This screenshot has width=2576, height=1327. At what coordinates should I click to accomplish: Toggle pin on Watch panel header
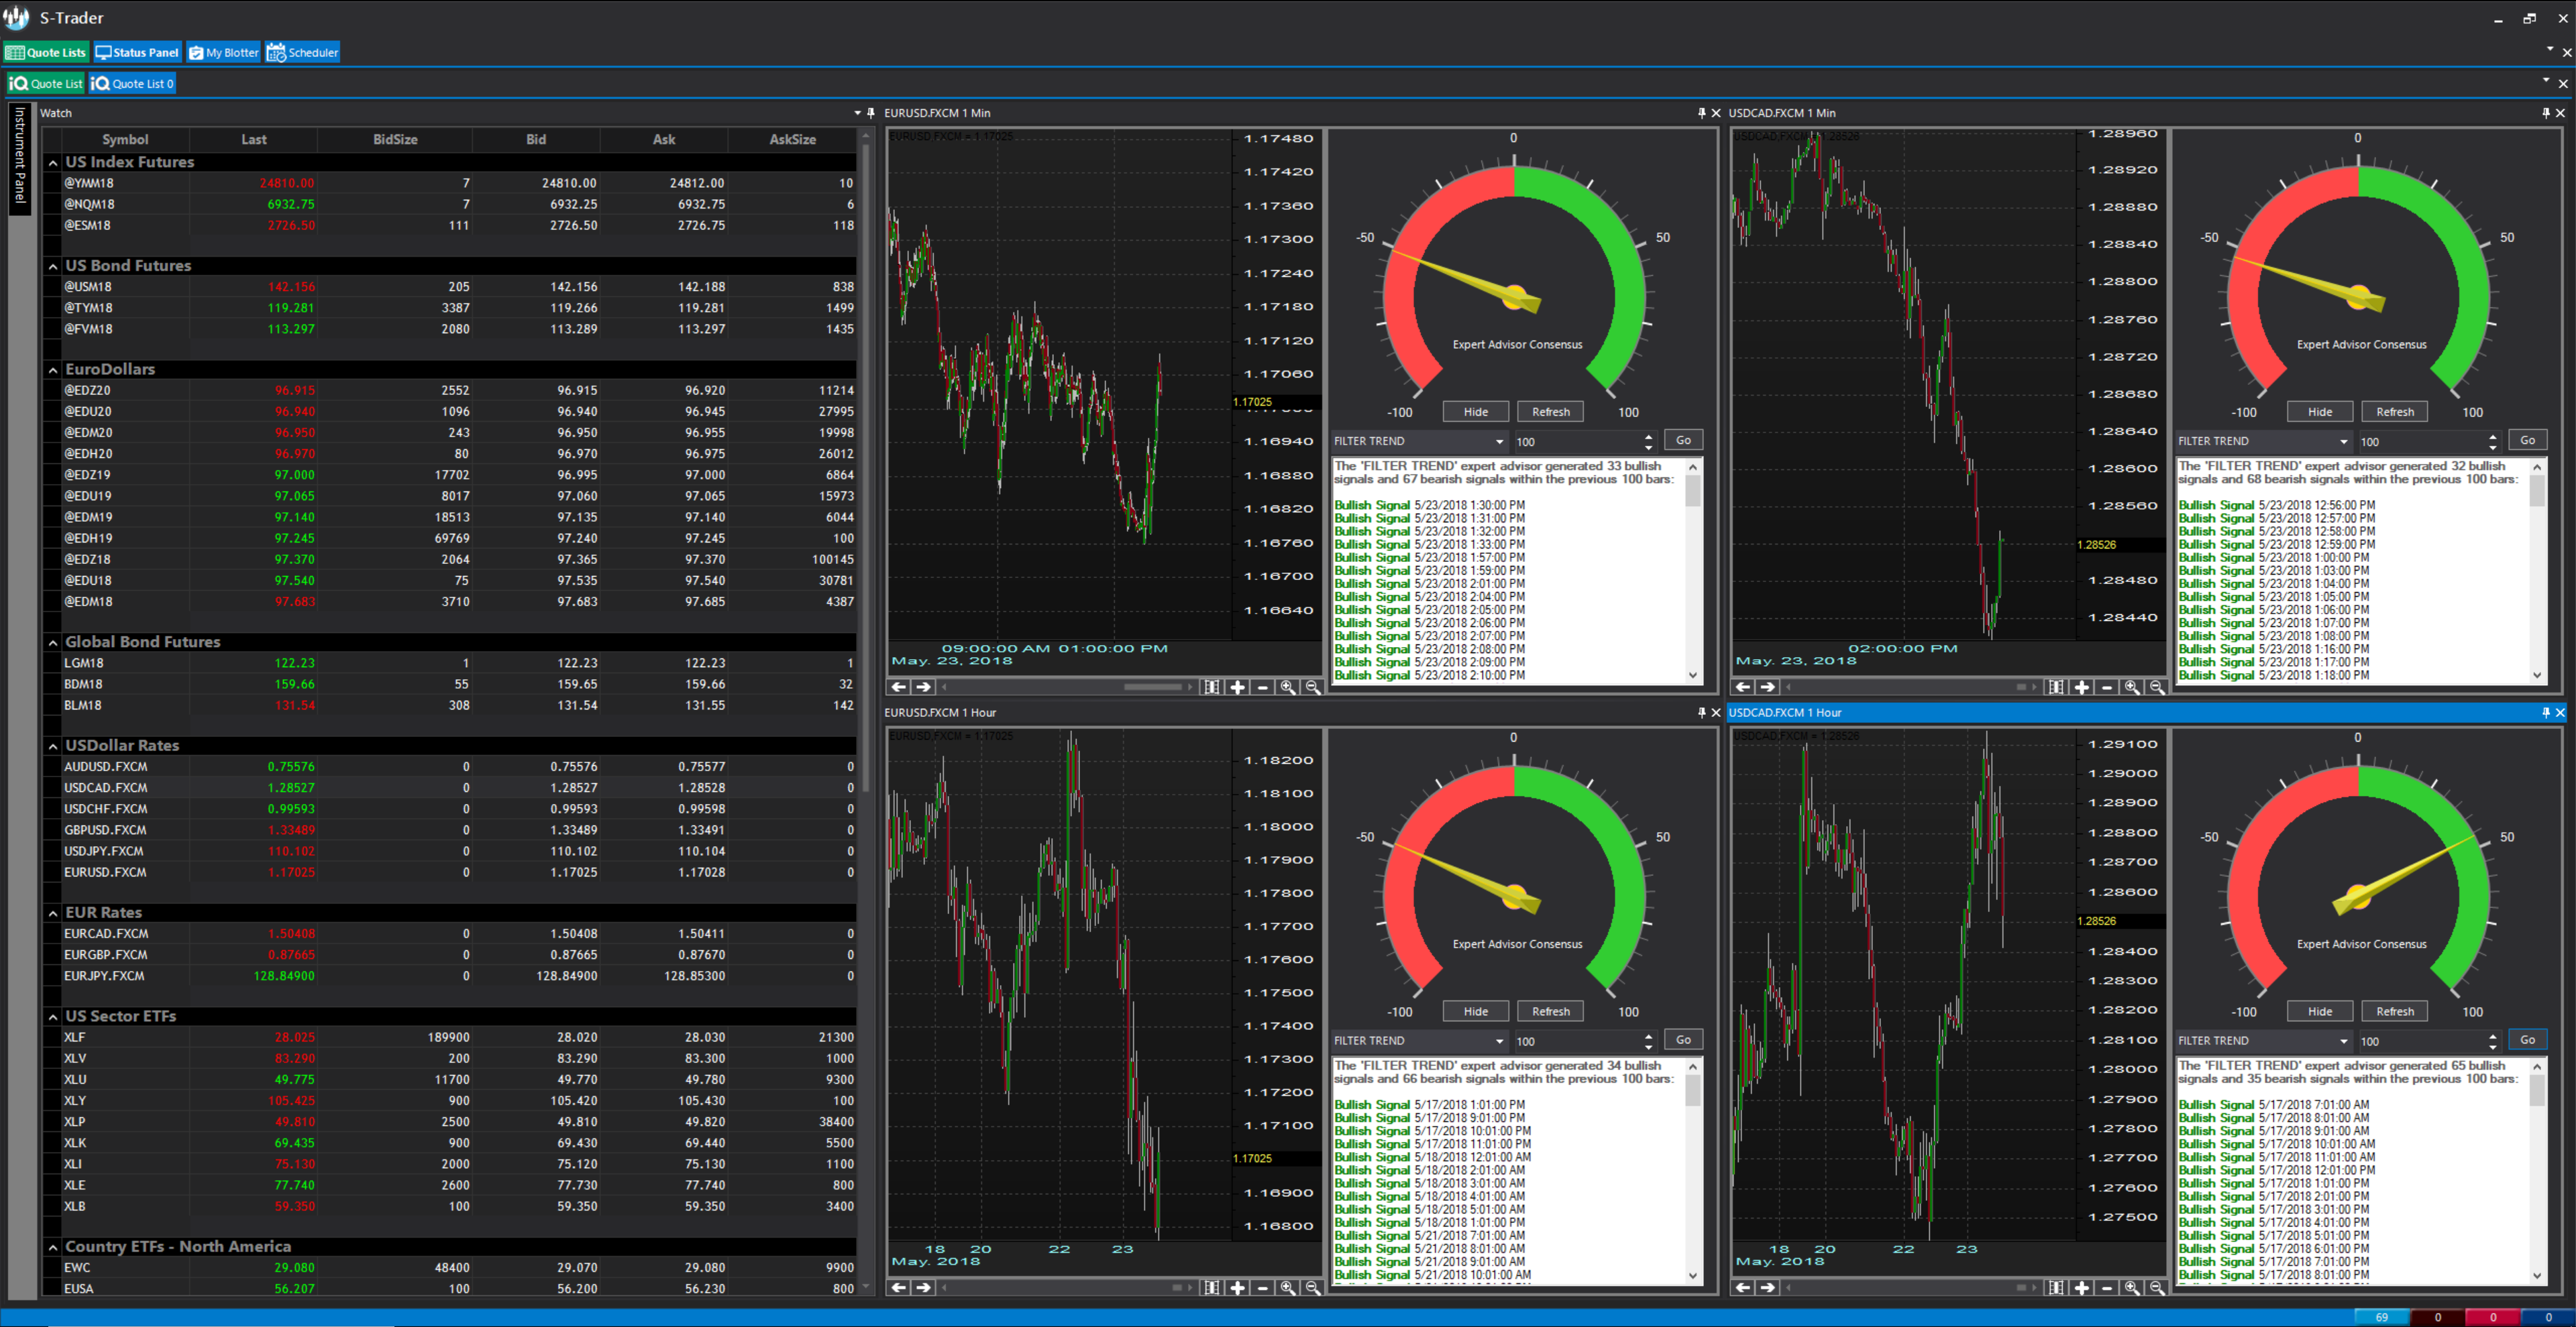point(871,113)
